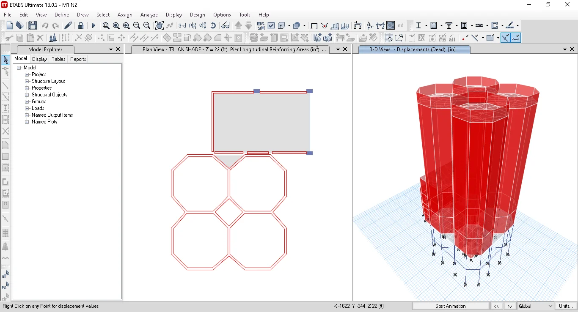Switch to the Reports tab

point(78,59)
